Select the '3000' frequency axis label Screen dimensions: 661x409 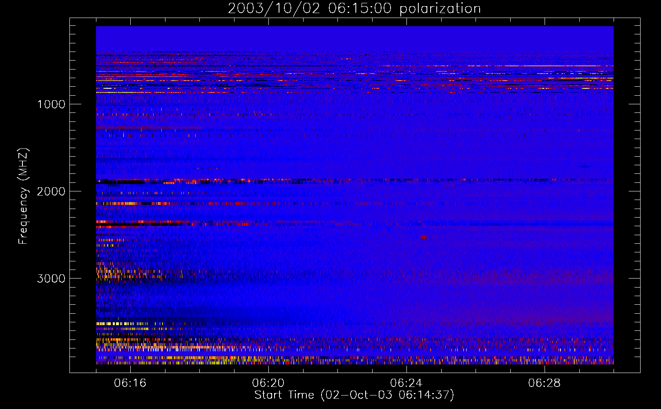click(x=51, y=279)
